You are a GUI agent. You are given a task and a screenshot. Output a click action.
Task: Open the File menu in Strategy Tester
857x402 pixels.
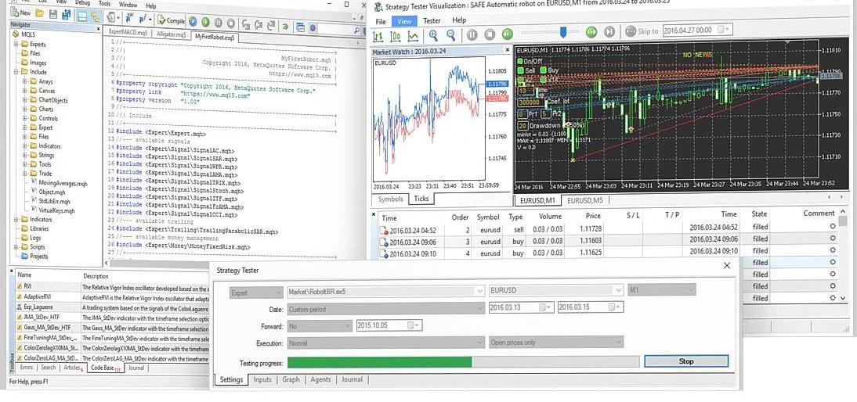[381, 22]
